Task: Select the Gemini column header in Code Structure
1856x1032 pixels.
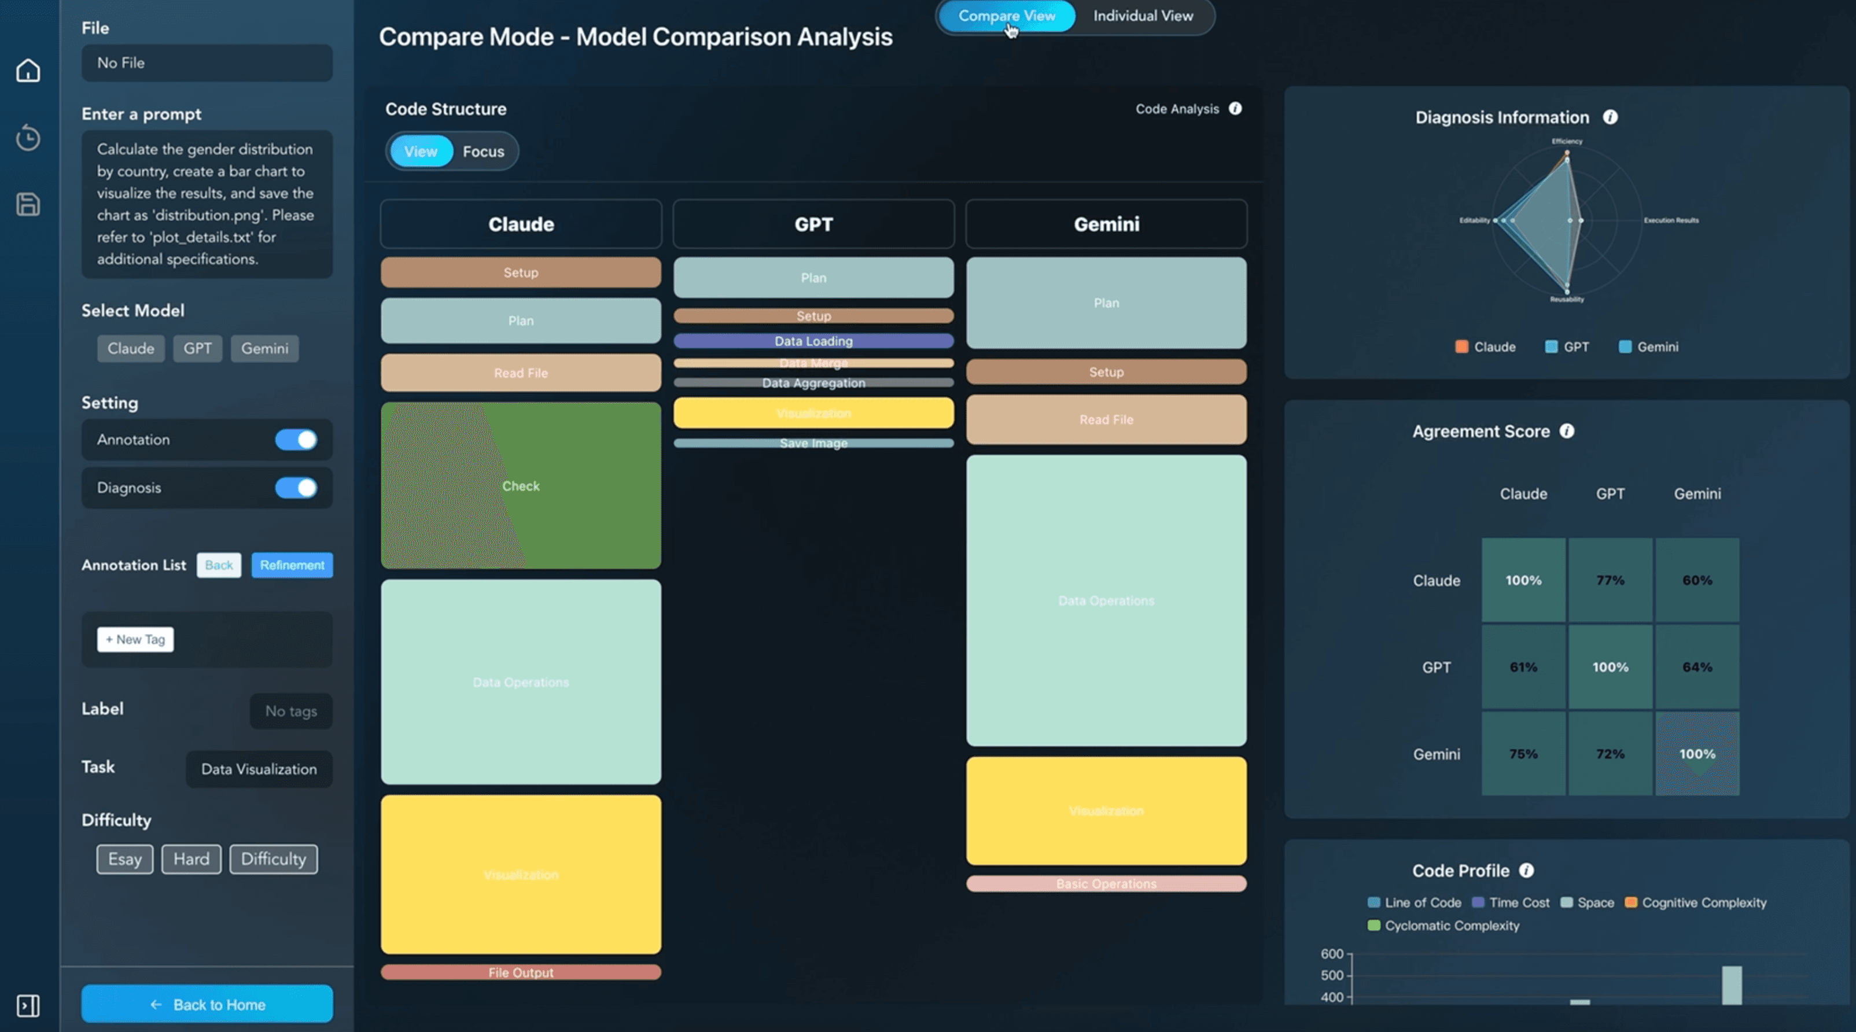Action: (1106, 224)
